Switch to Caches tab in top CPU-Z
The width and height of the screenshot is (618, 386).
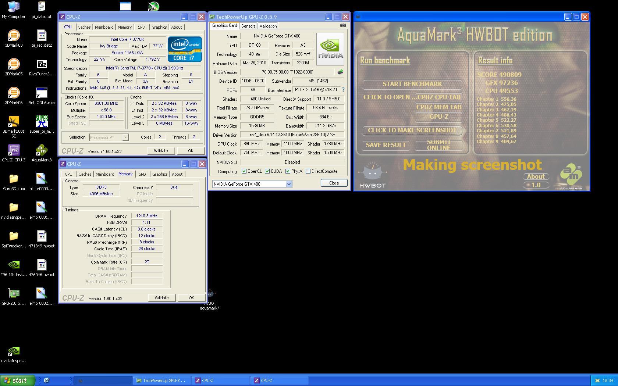point(84,27)
